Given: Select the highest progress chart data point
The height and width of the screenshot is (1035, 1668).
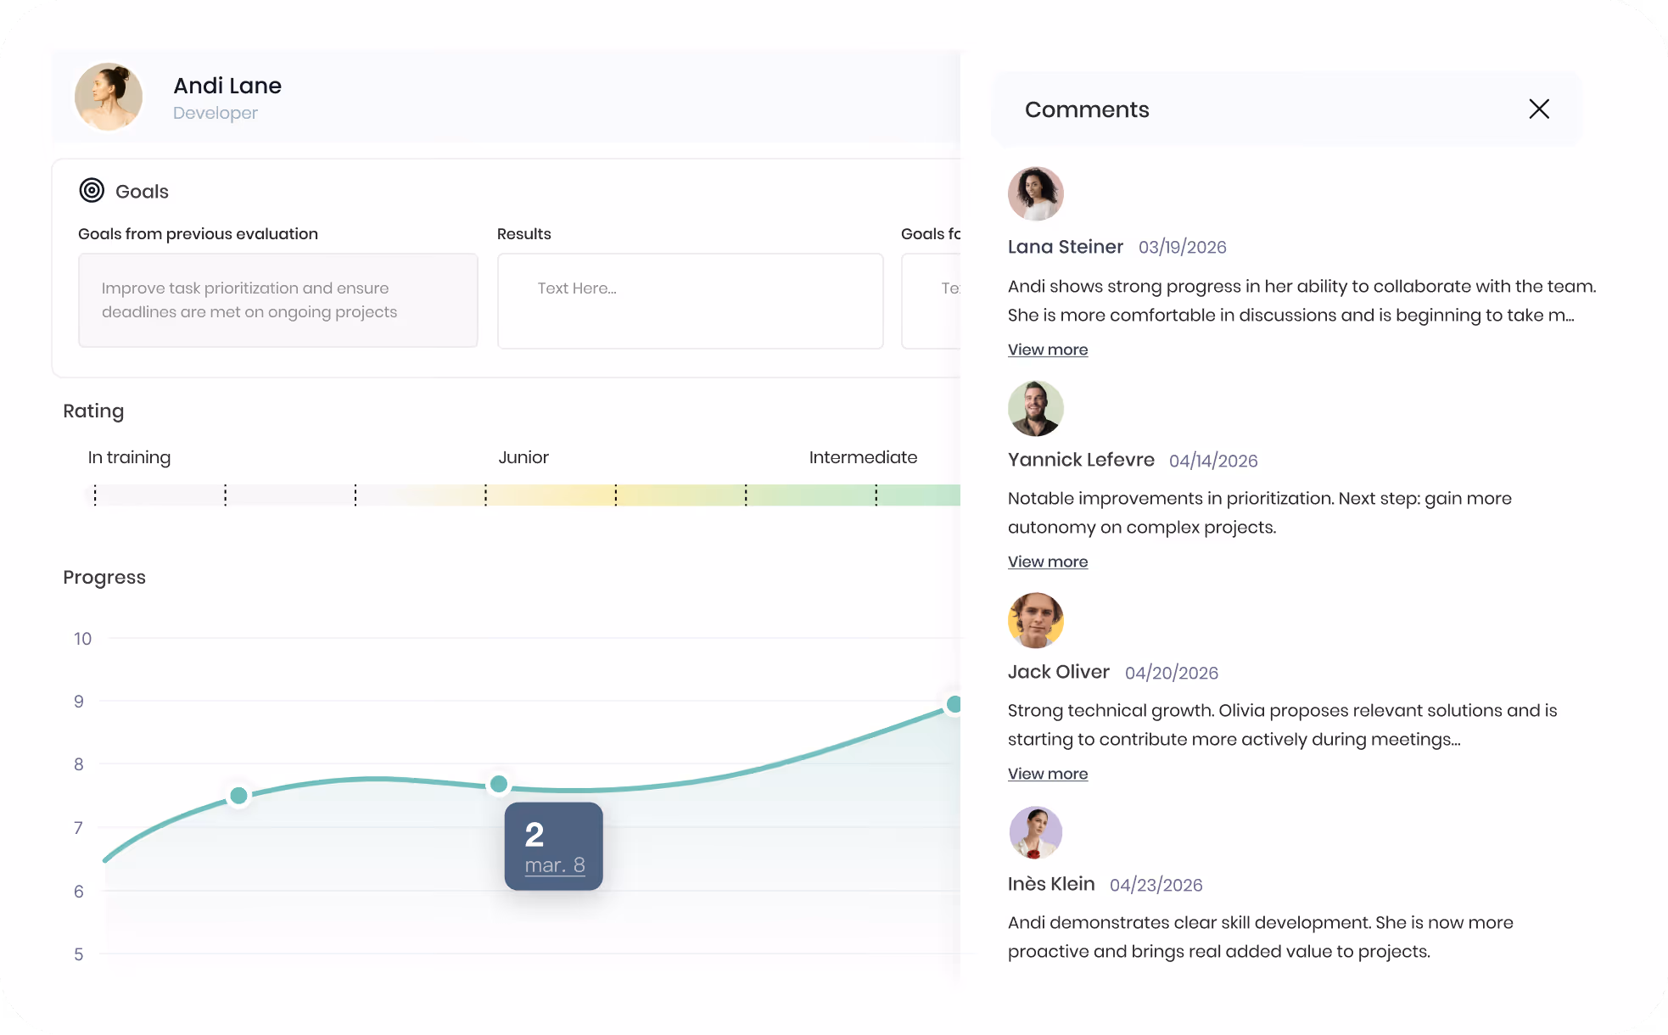Looking at the screenshot, I should pos(954,704).
